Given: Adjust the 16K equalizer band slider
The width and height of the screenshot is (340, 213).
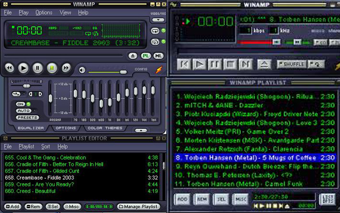Looking at the screenshot, I should [x=153, y=90].
